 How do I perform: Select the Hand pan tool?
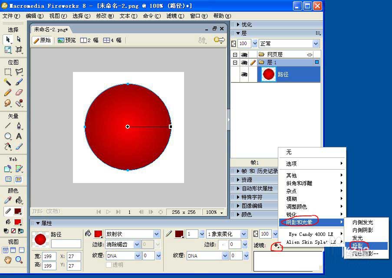8,260
